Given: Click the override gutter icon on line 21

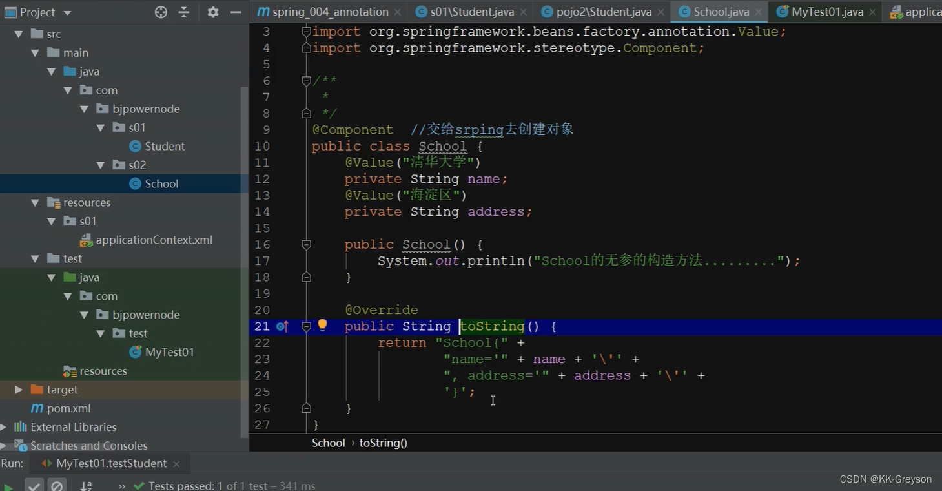Looking at the screenshot, I should 282,326.
